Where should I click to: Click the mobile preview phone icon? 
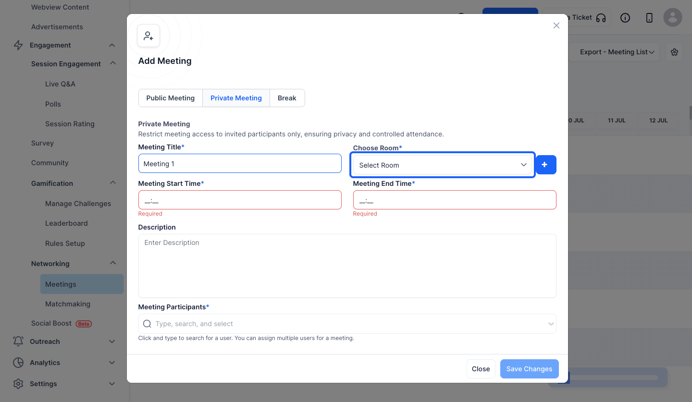tap(649, 18)
